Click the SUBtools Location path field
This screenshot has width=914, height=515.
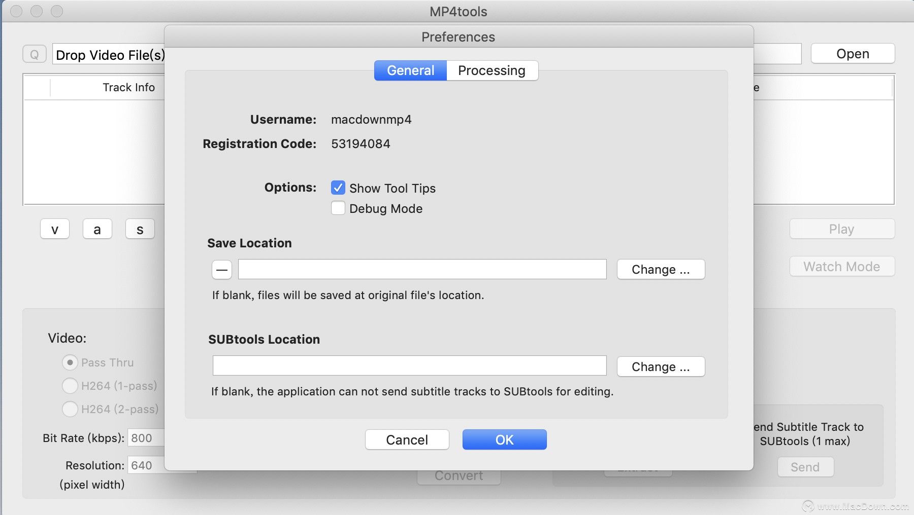point(410,365)
